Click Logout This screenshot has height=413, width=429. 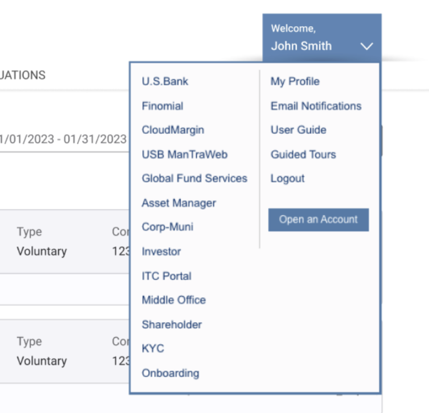click(287, 178)
